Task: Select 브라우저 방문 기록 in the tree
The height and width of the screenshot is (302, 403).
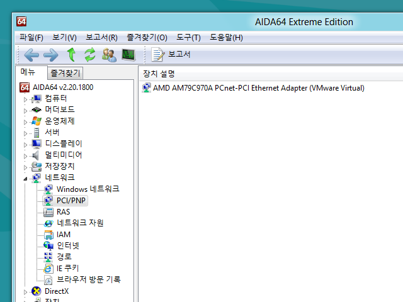Action: point(88,279)
